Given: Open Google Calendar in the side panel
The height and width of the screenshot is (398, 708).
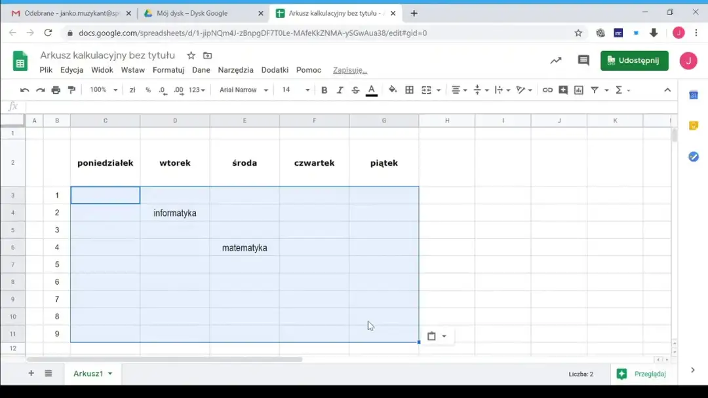Looking at the screenshot, I should (693, 94).
